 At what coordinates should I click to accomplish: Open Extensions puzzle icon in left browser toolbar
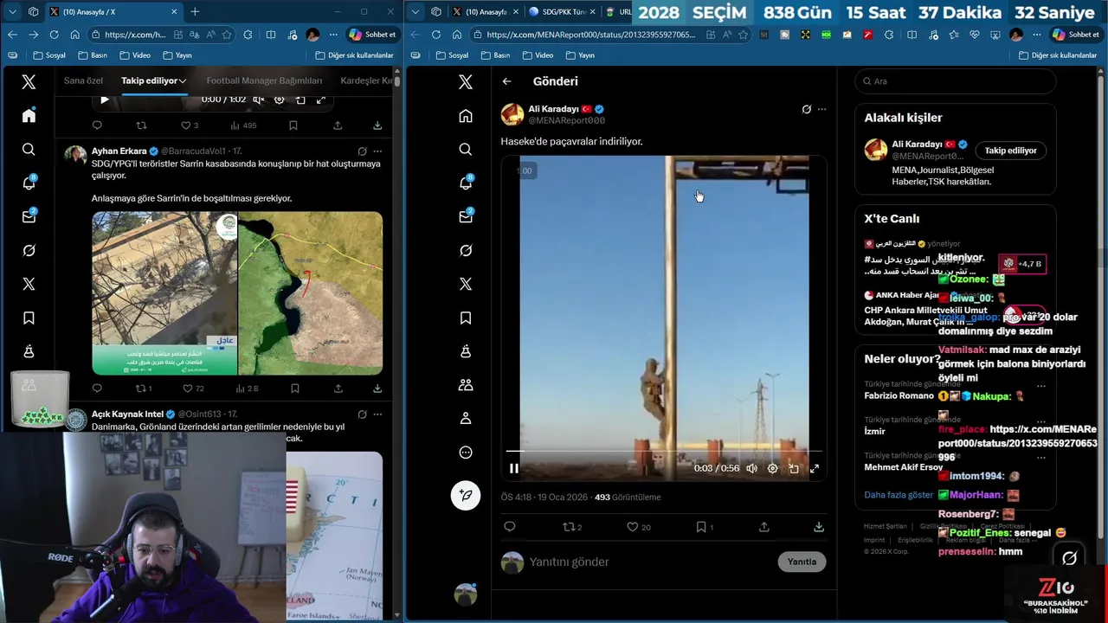248,35
